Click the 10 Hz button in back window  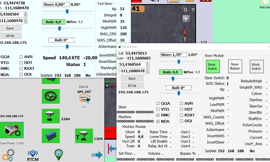10,36
